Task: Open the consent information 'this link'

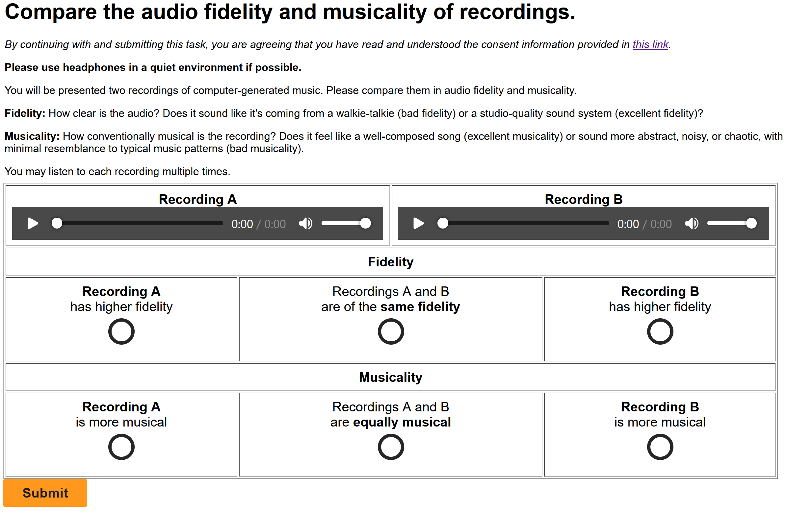Action: (650, 45)
